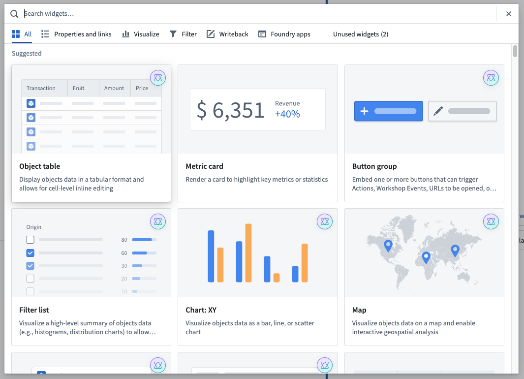This screenshot has height=379, width=524.
Task: Click the unchecked box beside value 80
Action: [x=30, y=240]
